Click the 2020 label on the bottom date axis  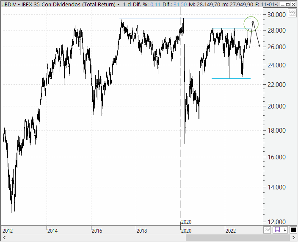click(x=186, y=231)
